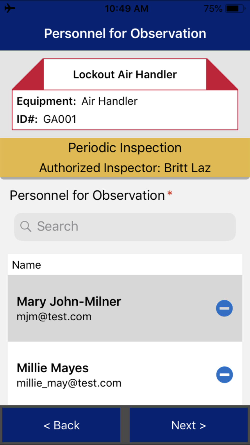Tap the Personnel for Observation page title
250x445 pixels.
click(x=125, y=34)
